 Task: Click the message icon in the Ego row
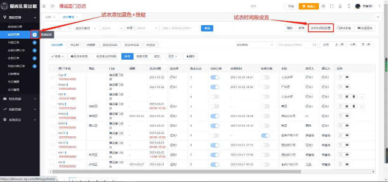pyautogui.click(x=347, y=77)
